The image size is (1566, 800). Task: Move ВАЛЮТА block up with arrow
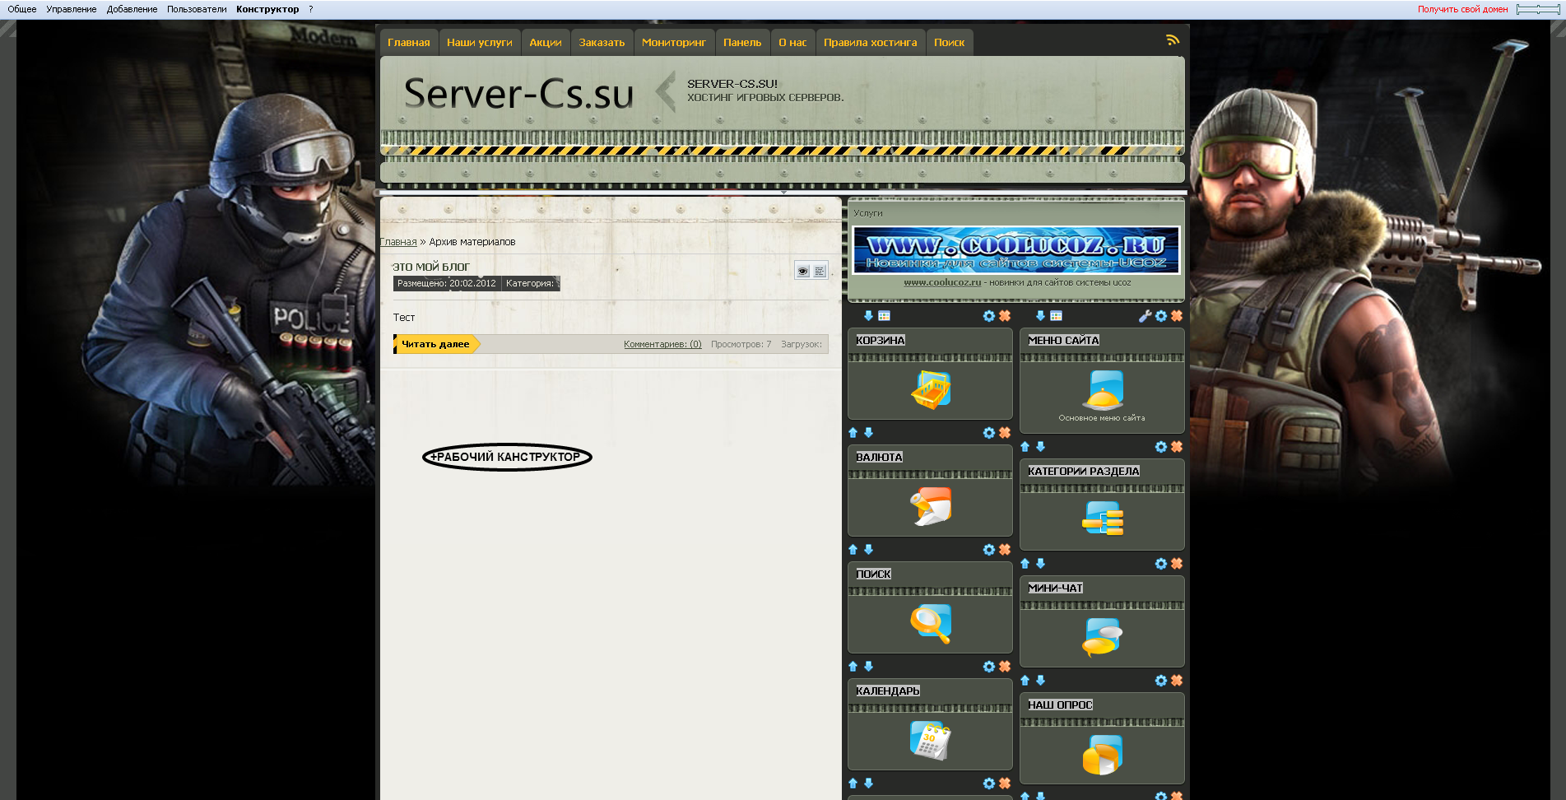click(853, 433)
